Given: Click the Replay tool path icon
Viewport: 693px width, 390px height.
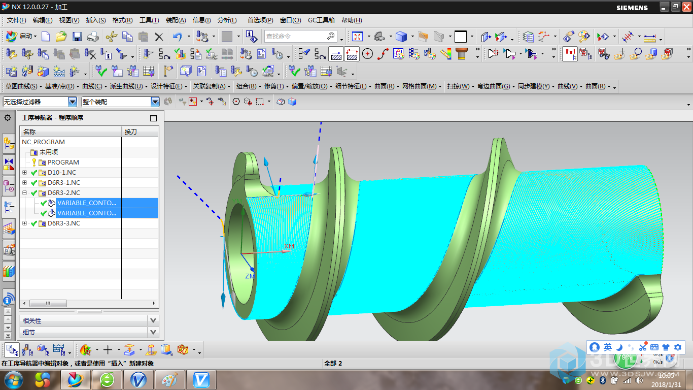Looking at the screenshot, I should click(x=164, y=53).
